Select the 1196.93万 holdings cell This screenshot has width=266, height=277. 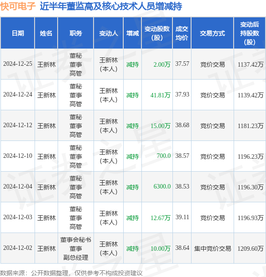[x=250, y=217]
